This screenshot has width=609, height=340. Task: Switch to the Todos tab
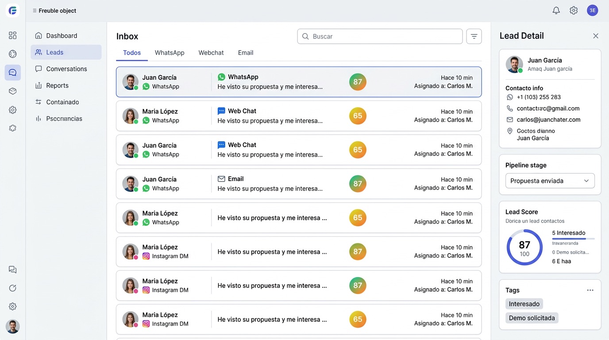pos(132,53)
